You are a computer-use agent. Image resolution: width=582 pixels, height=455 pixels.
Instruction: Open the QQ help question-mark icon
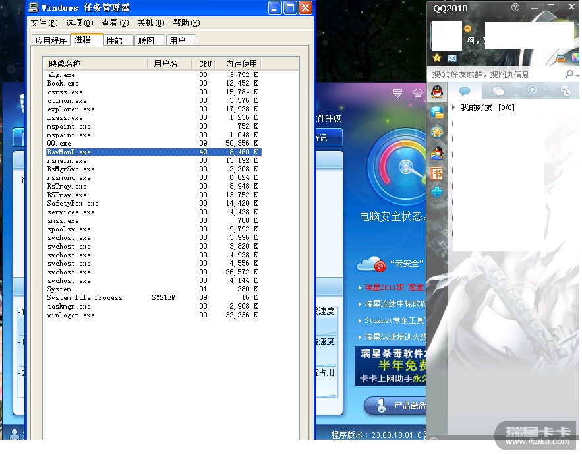515,7
